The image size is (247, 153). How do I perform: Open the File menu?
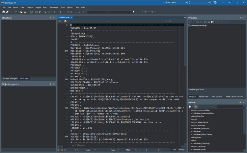[4, 8]
